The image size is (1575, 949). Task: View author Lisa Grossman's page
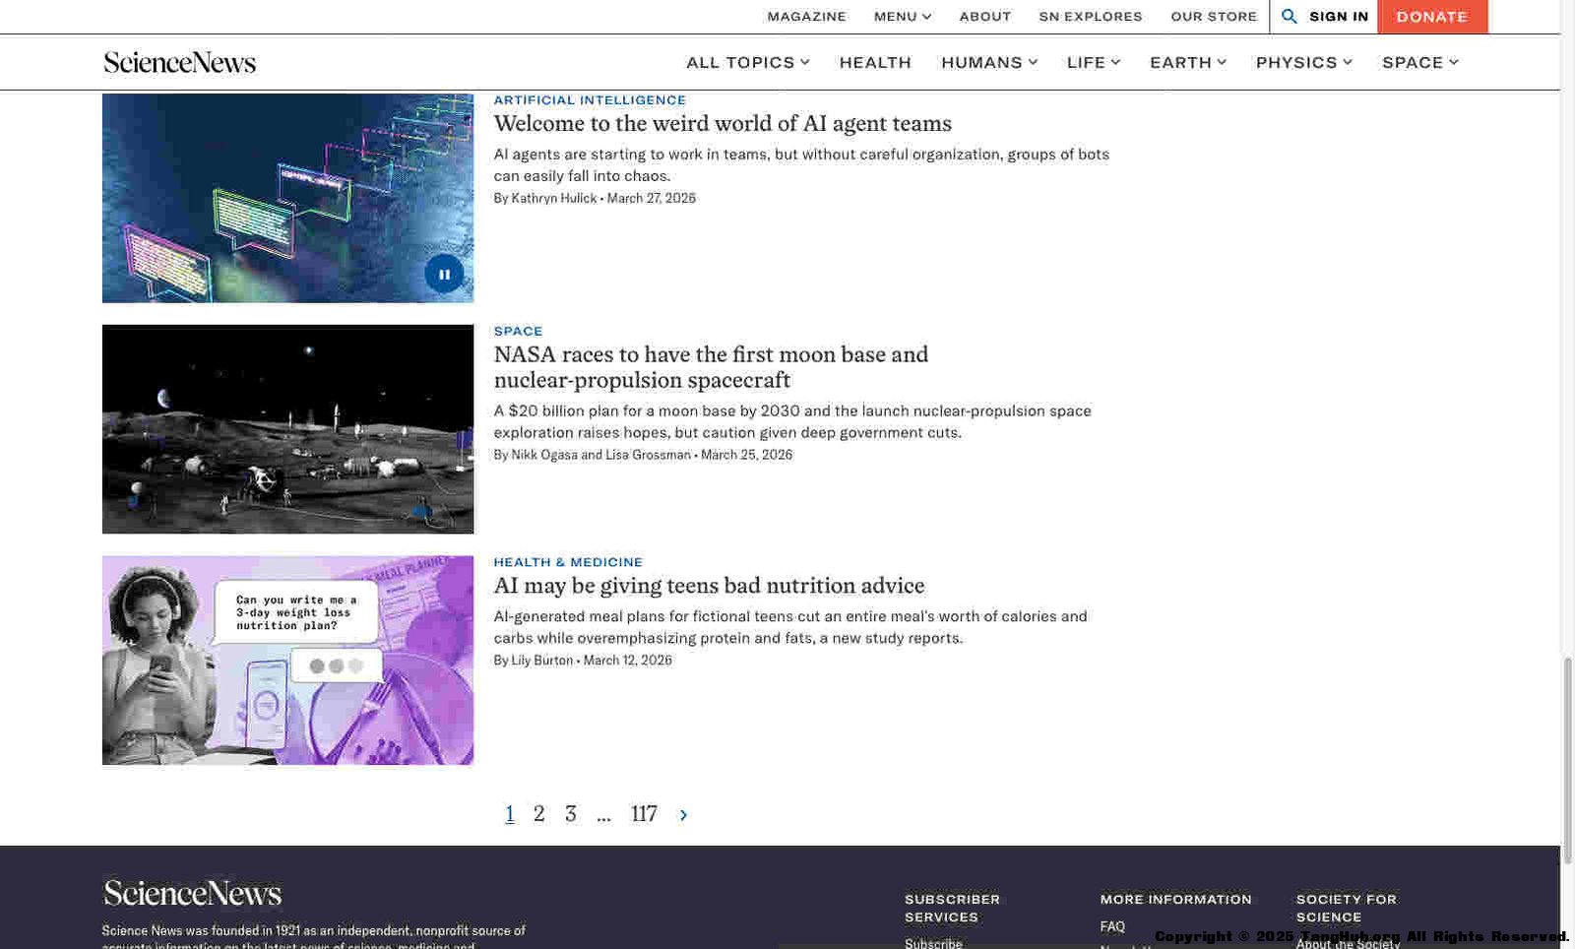pyautogui.click(x=648, y=455)
